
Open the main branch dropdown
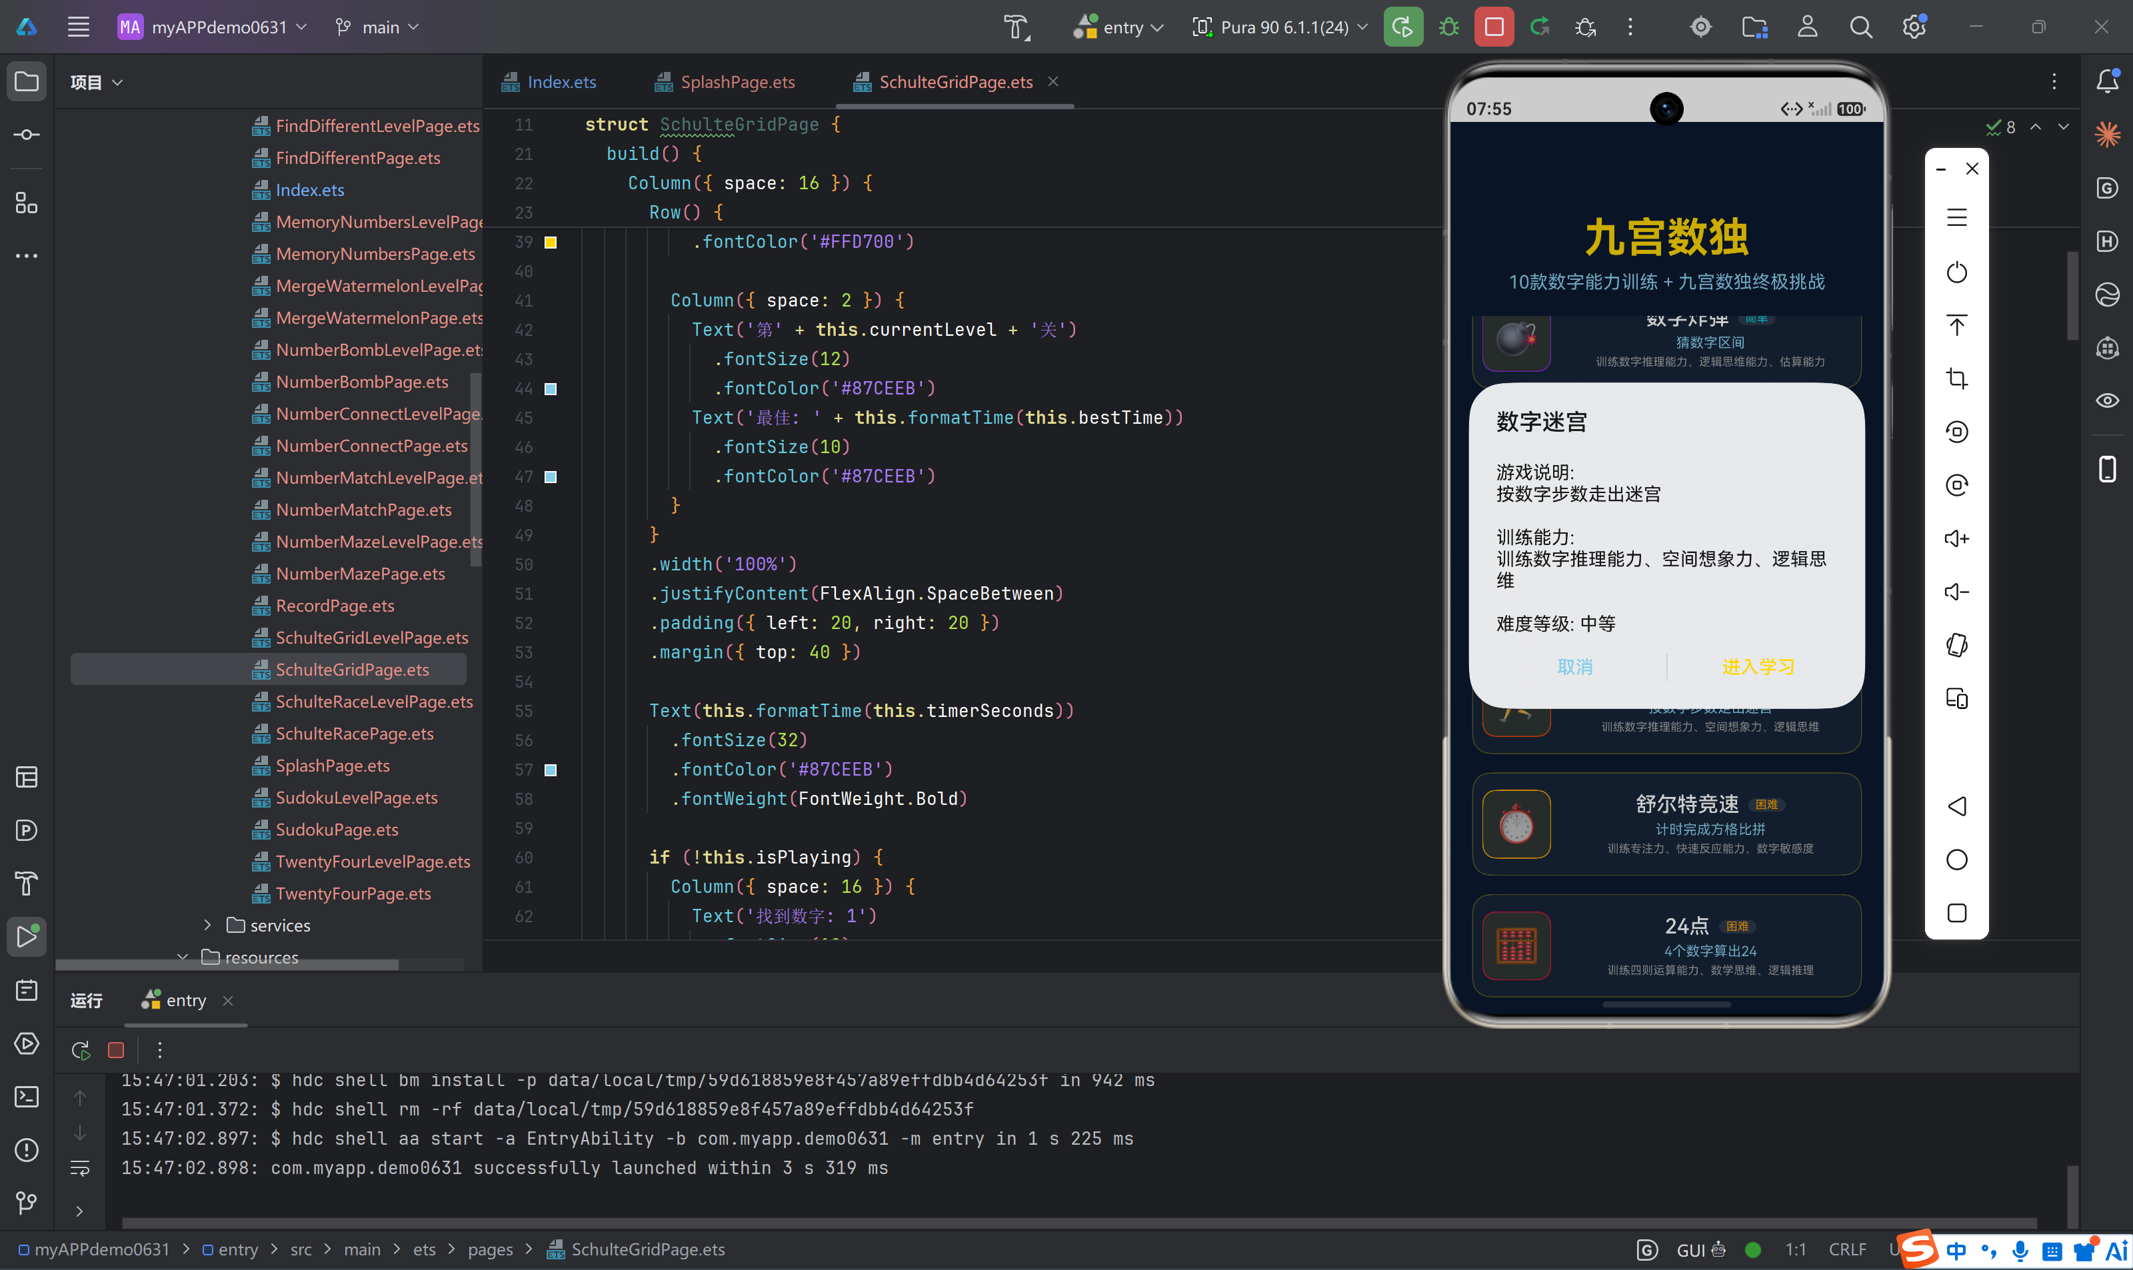coord(377,27)
